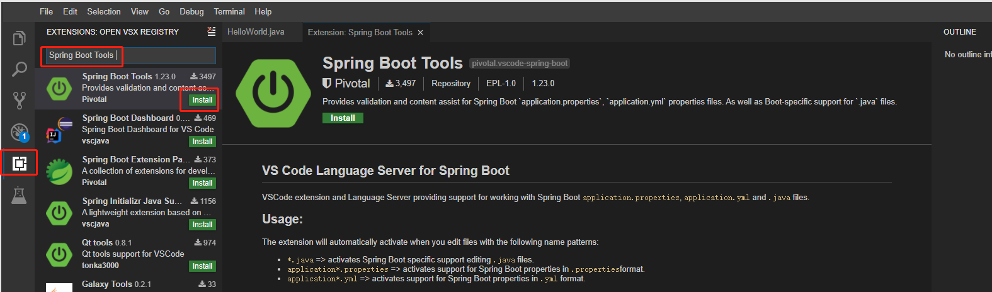The width and height of the screenshot is (992, 292).
Task: Open the EPL-1.0 license link
Action: [501, 83]
